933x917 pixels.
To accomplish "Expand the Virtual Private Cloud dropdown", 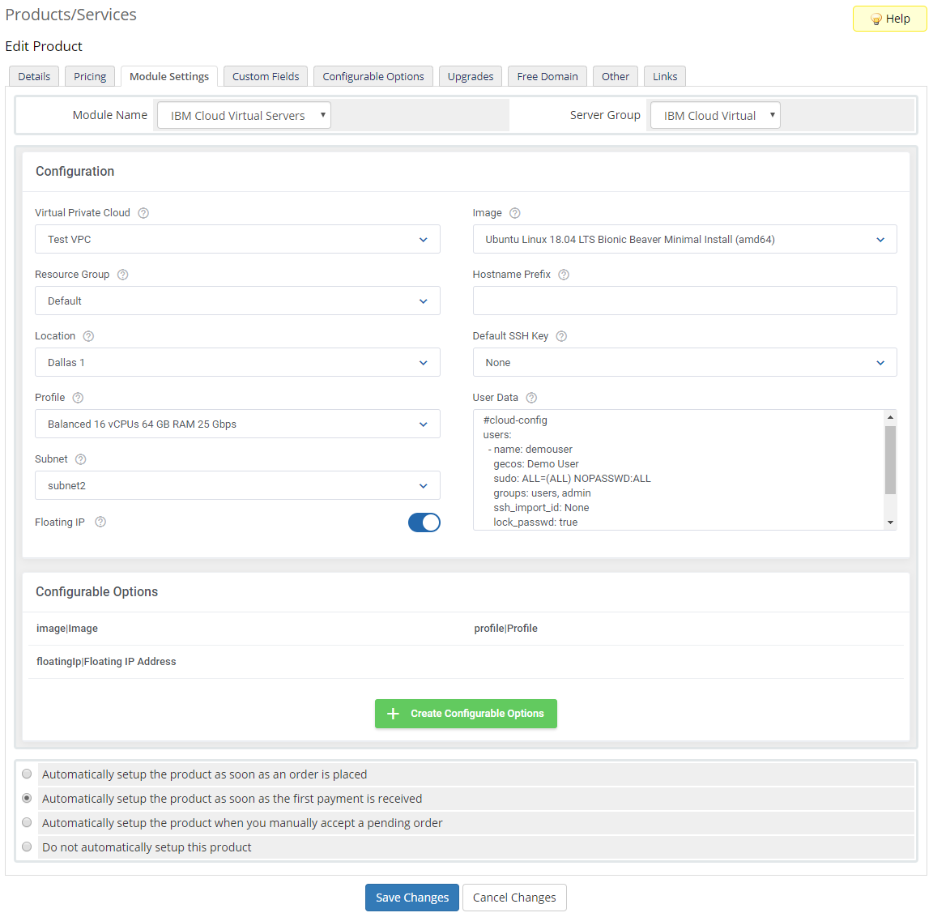I will tap(237, 239).
